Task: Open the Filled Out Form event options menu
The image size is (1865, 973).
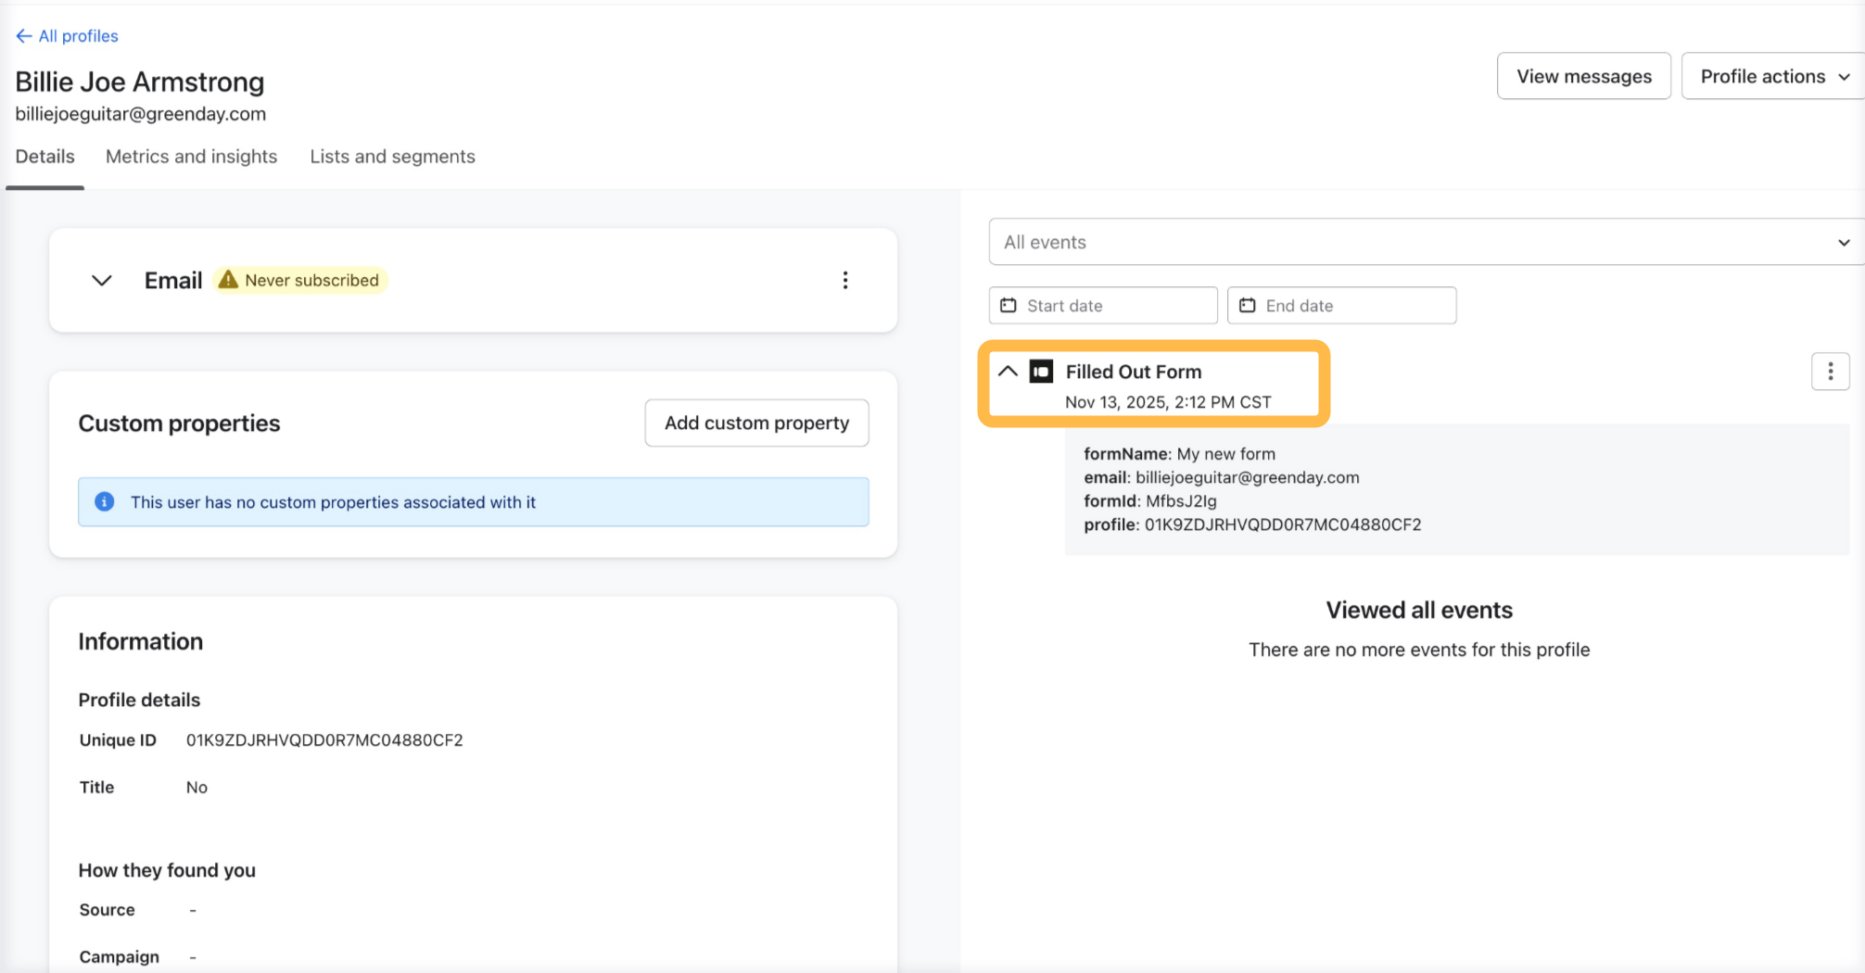Action: pos(1830,372)
